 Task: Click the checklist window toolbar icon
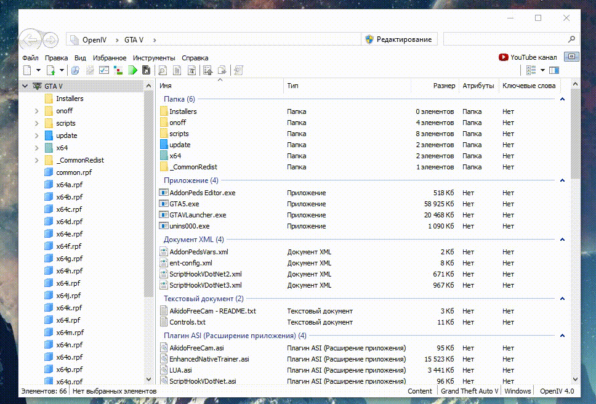click(x=104, y=70)
